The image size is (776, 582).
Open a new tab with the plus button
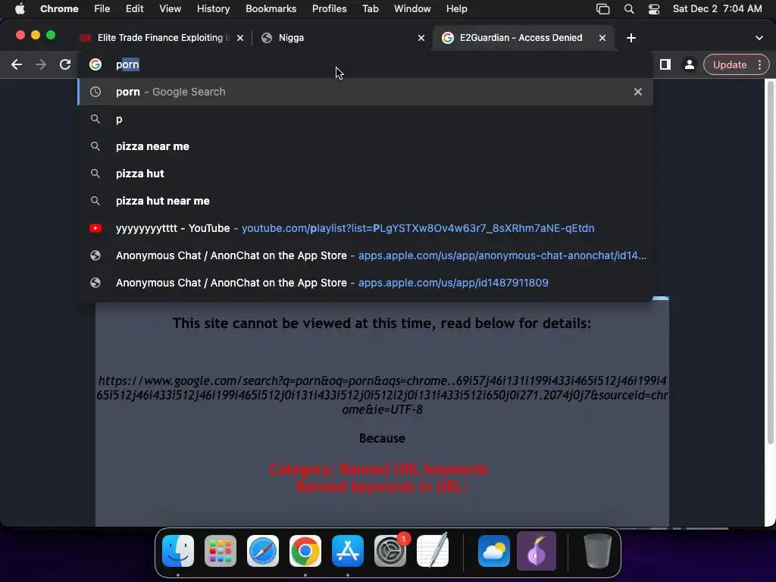click(631, 38)
